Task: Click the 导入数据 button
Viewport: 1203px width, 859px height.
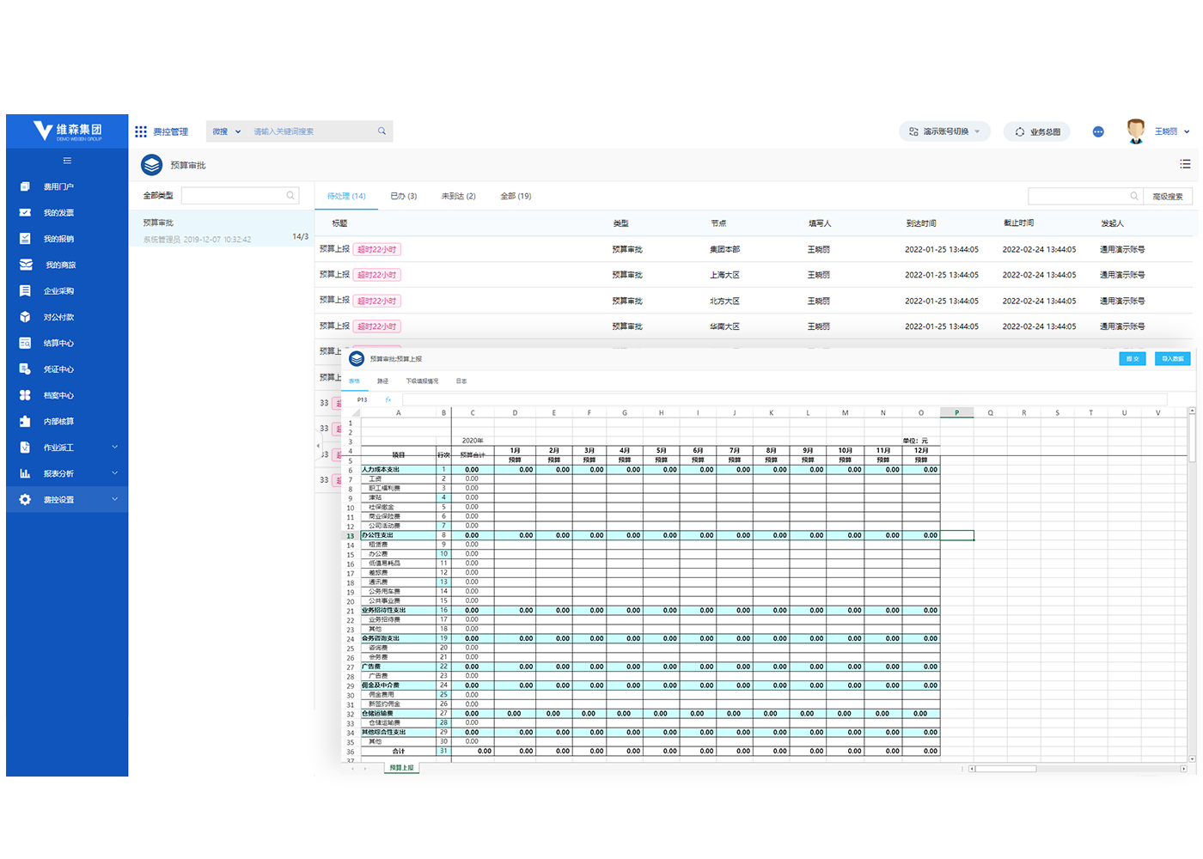Action: pos(1172,359)
